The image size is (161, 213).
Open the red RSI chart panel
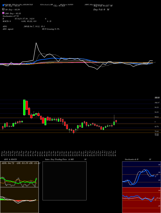[x=141, y=200]
